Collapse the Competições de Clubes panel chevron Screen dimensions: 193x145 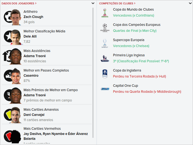tap(190, 3)
